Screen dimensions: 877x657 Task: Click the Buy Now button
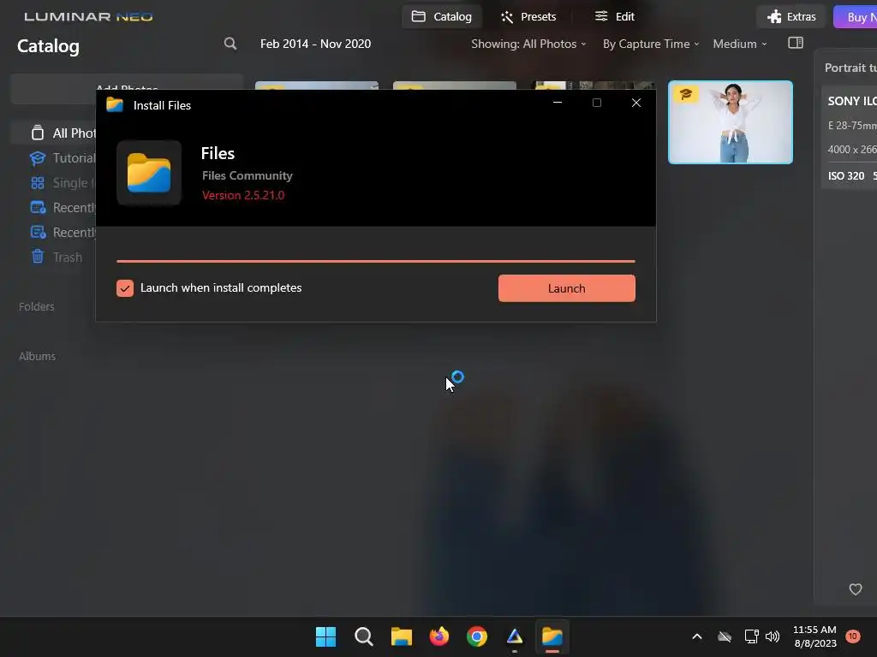click(x=856, y=17)
